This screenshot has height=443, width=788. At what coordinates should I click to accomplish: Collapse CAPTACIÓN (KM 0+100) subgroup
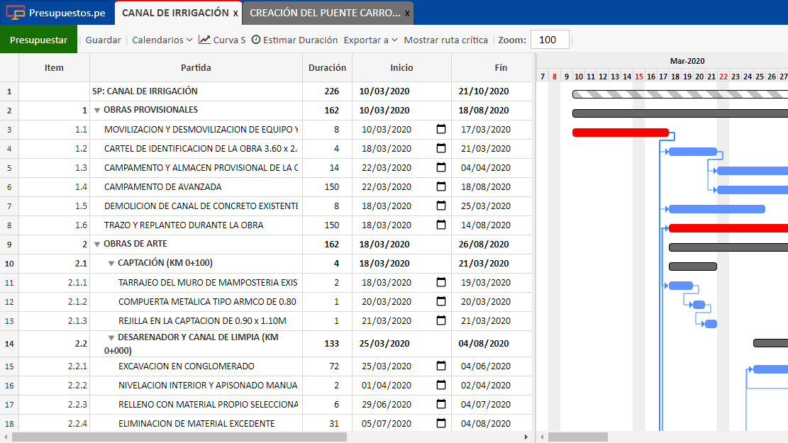tap(111, 263)
